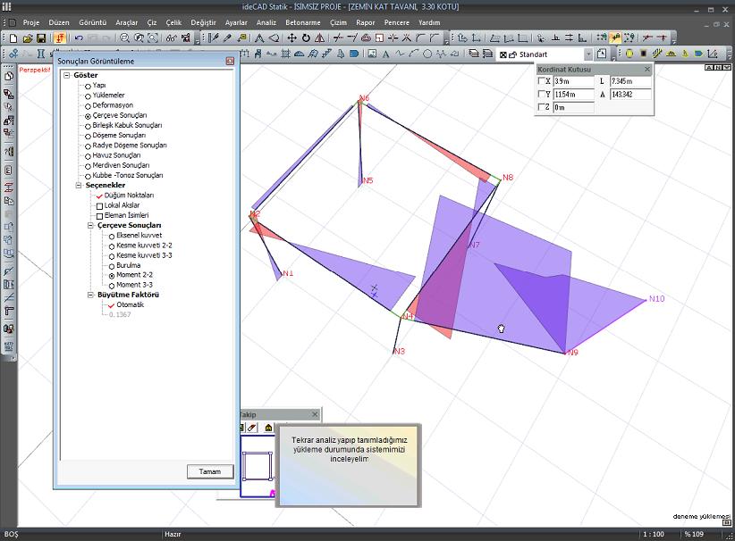Click the Tamam button
Viewport: 735px width, 541px height.
pos(209,471)
